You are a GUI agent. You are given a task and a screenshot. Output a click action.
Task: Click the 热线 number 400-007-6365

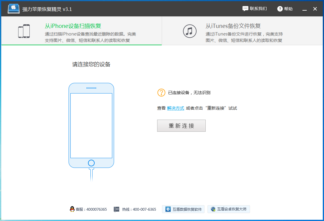pyautogui.click(x=144, y=209)
